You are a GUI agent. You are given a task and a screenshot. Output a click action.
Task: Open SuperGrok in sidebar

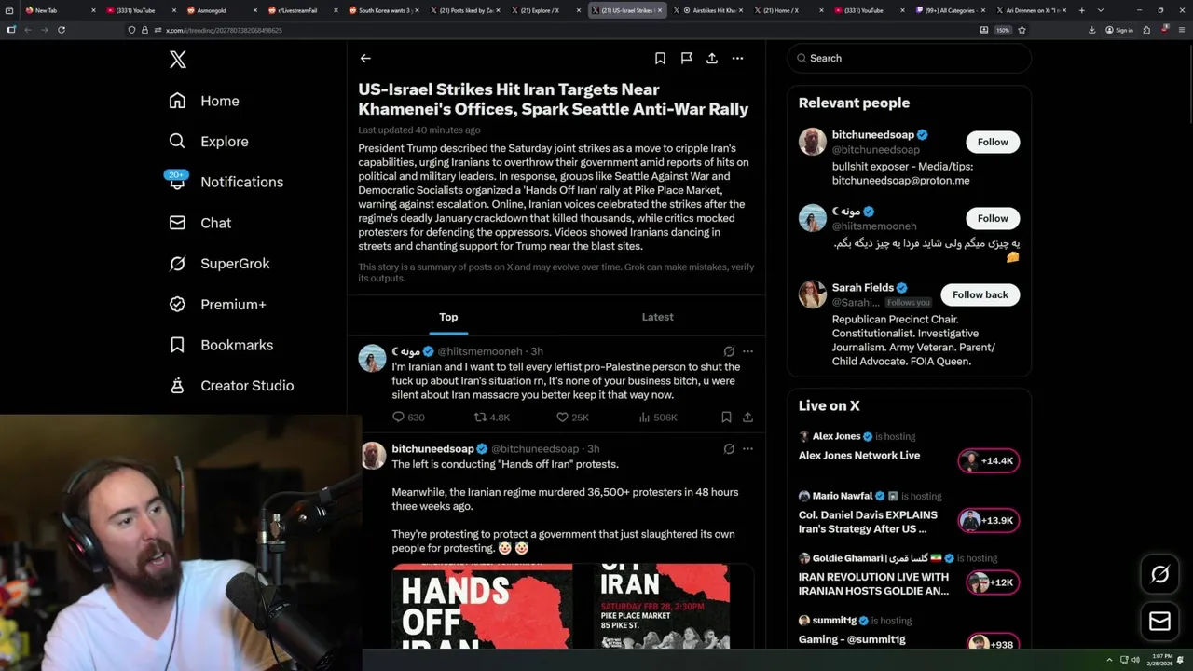[219, 264]
